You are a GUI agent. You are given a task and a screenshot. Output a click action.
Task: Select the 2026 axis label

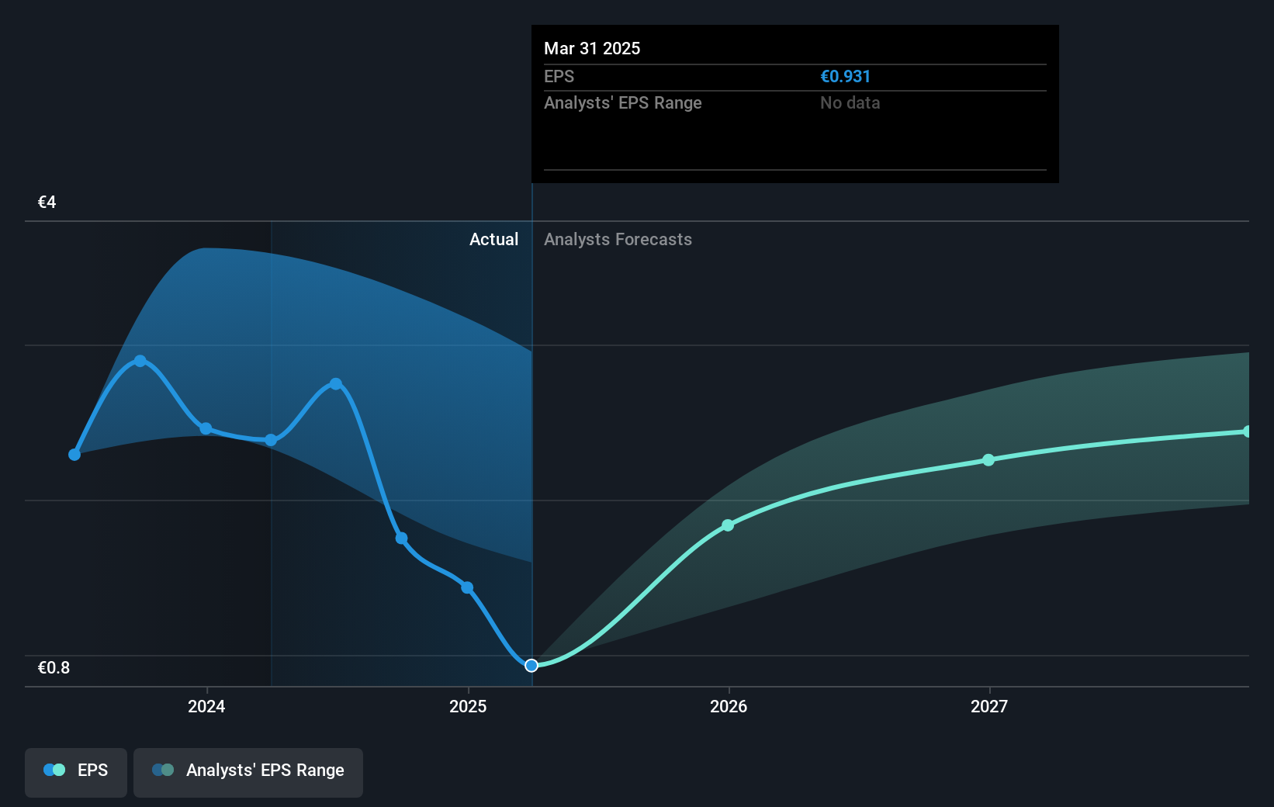(x=728, y=707)
